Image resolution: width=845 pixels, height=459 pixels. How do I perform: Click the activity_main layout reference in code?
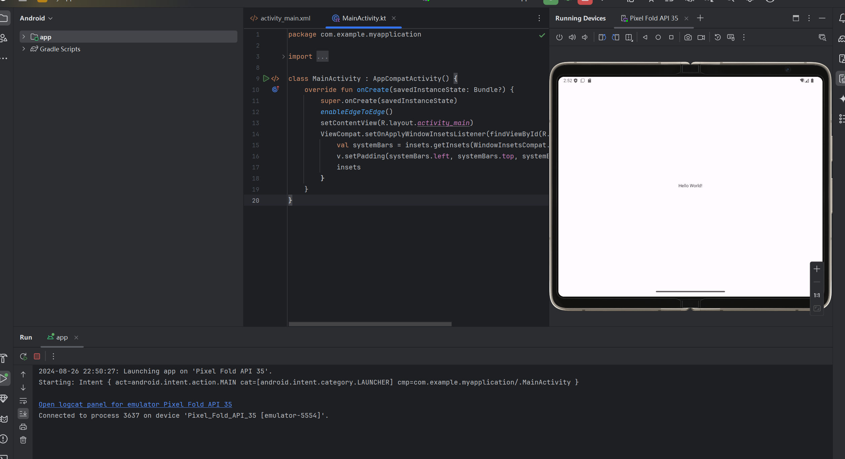(443, 123)
